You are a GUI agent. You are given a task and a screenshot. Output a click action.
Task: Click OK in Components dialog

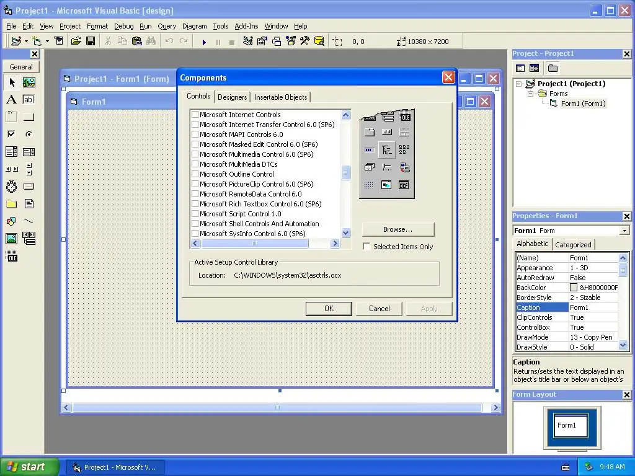click(329, 309)
